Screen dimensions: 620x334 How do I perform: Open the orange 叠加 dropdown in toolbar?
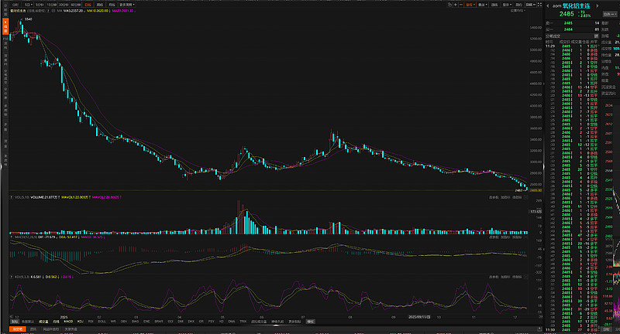[x=470, y=5]
